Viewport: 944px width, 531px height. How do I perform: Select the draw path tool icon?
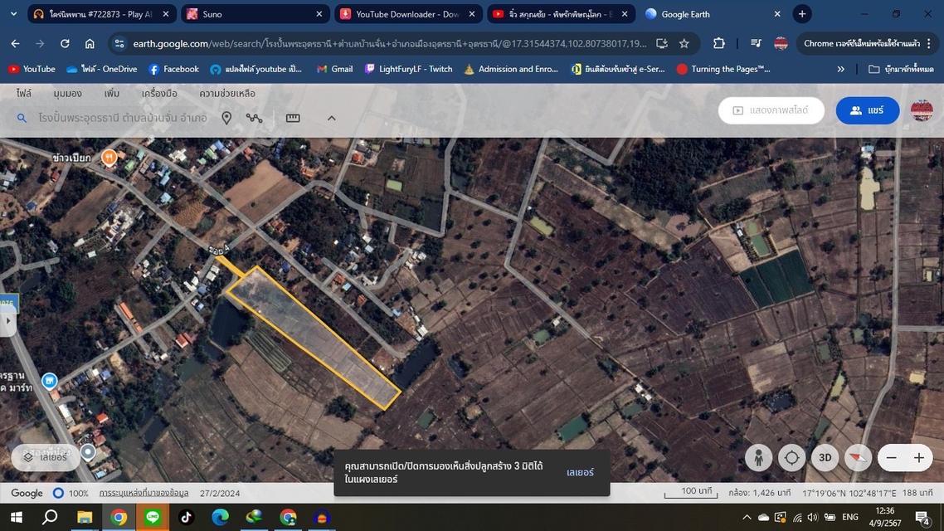(255, 118)
